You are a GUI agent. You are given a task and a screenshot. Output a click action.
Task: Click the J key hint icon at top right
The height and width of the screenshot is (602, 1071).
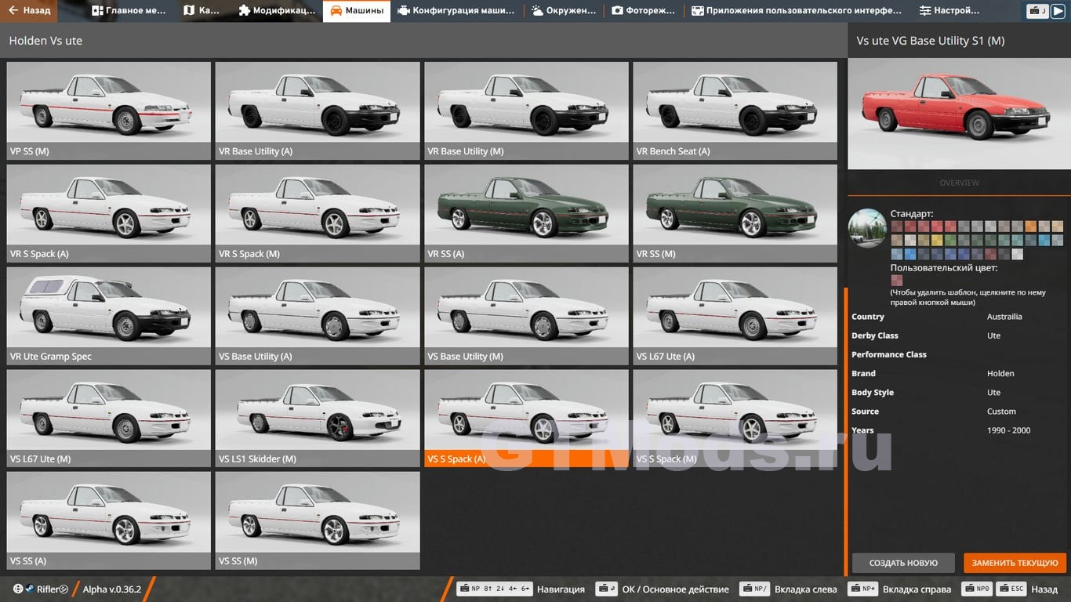pyautogui.click(x=1038, y=11)
